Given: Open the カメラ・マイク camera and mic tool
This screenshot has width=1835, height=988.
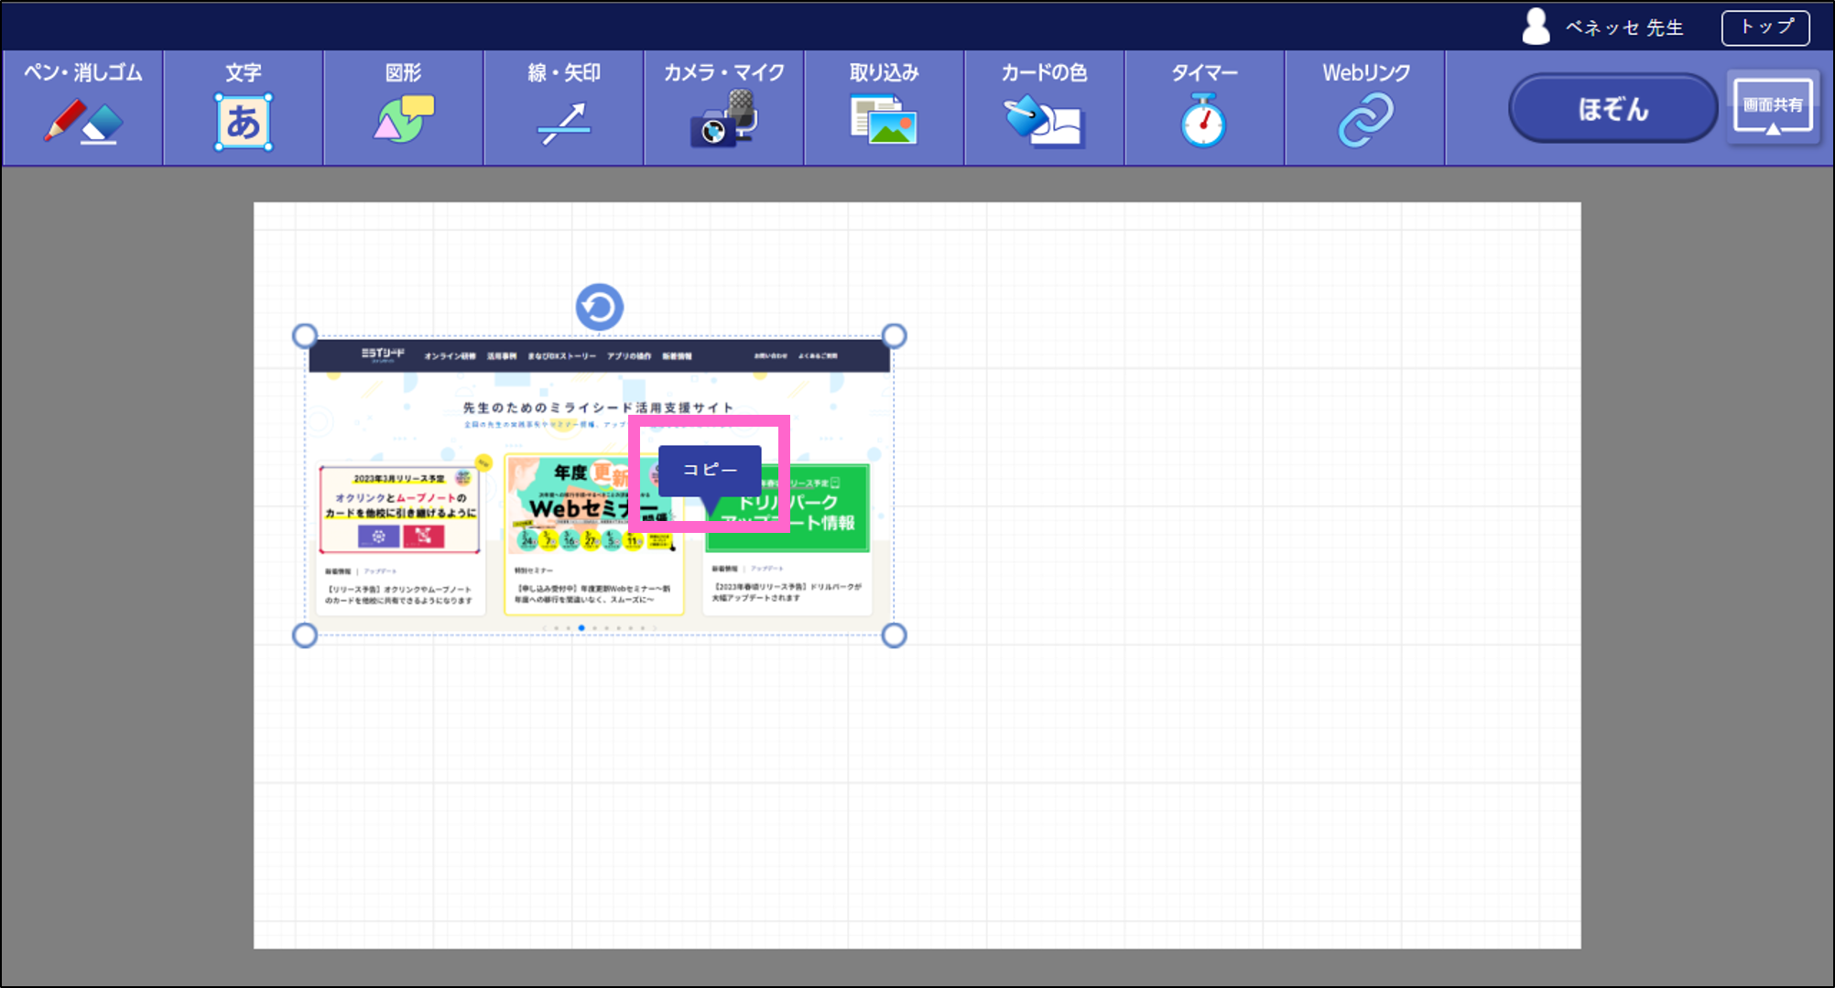Looking at the screenshot, I should (723, 108).
